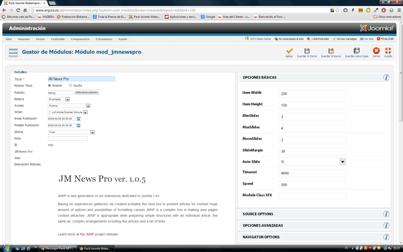Click the Item Width input field
This screenshot has height=252, width=403.
pos(312,94)
